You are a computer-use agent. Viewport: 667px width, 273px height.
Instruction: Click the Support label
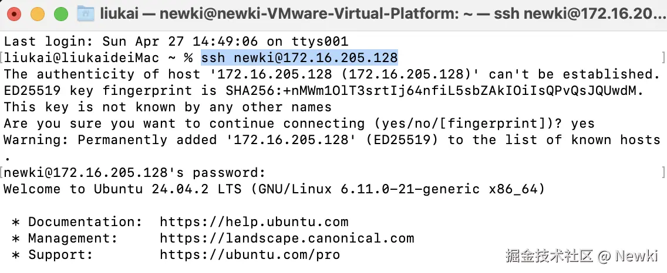(60, 255)
